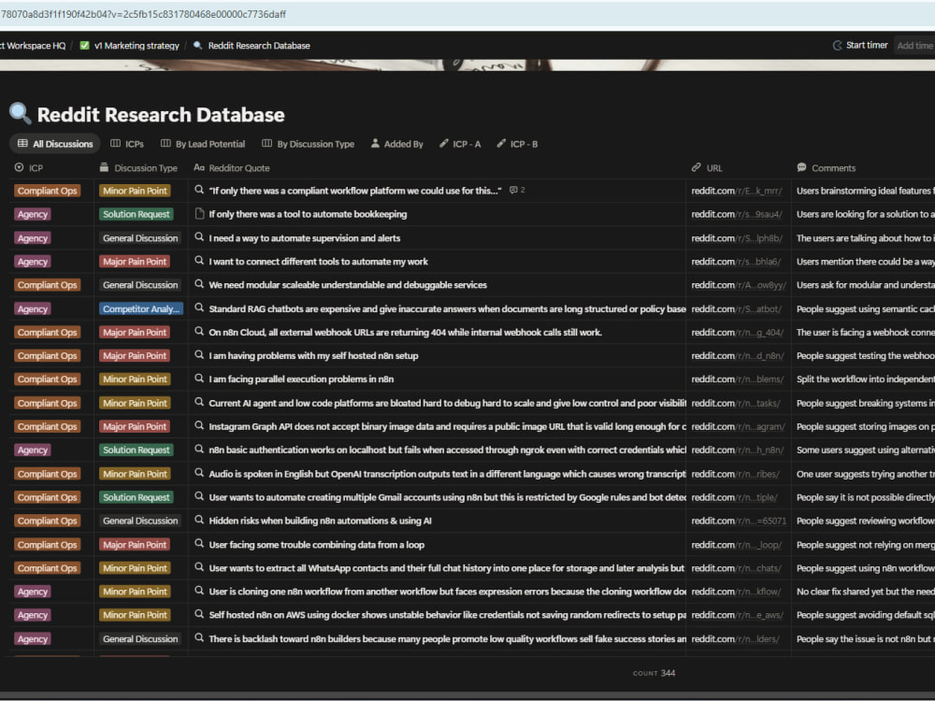Click search icon on self hosted n8n setup row
This screenshot has width=935, height=701.
click(x=199, y=354)
